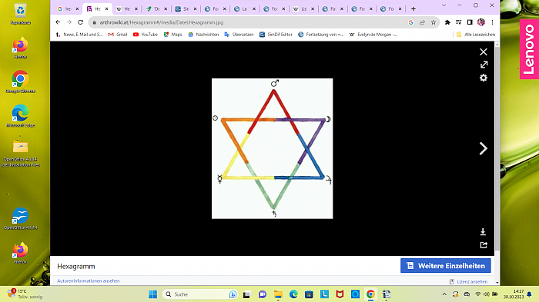The image size is (539, 302).
Task: Open the YouTube bookmark
Action: pyautogui.click(x=146, y=35)
